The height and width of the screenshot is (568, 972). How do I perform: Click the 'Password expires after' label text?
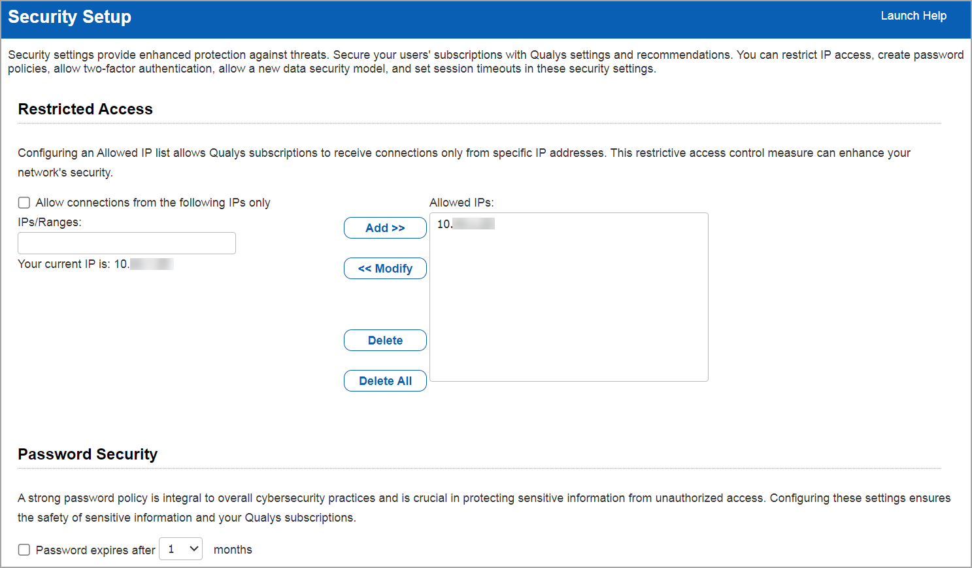[x=95, y=550]
